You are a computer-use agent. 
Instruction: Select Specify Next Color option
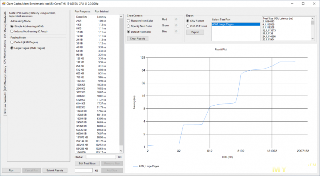pyautogui.click(x=139, y=26)
